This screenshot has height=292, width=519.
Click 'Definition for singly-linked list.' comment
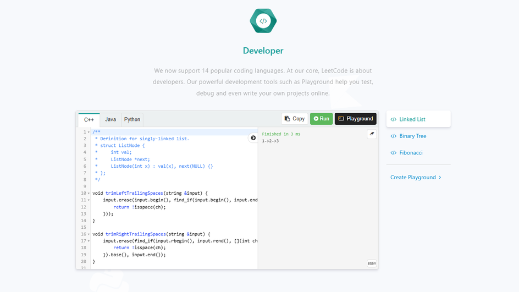click(x=145, y=139)
